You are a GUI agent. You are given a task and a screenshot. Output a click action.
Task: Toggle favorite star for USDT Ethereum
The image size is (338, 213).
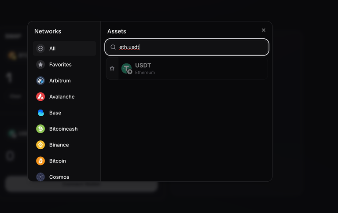[x=112, y=69]
